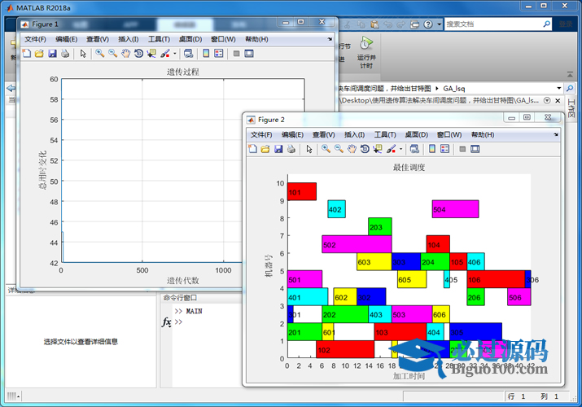Viewport: 582px width, 407px height.
Task: Activate Zoom Out tool in Figure 2
Action: point(339,149)
